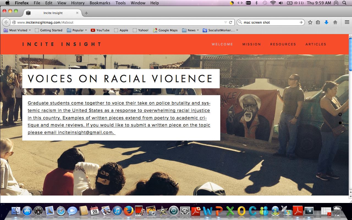The width and height of the screenshot is (352, 220).
Task: Open Spotlight search in the menu bar
Action: [x=344, y=3]
